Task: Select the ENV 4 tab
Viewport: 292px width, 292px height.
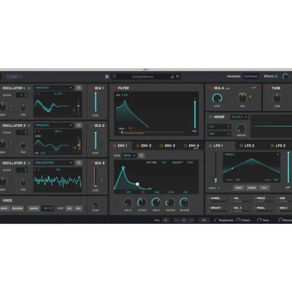Action: coord(192,146)
